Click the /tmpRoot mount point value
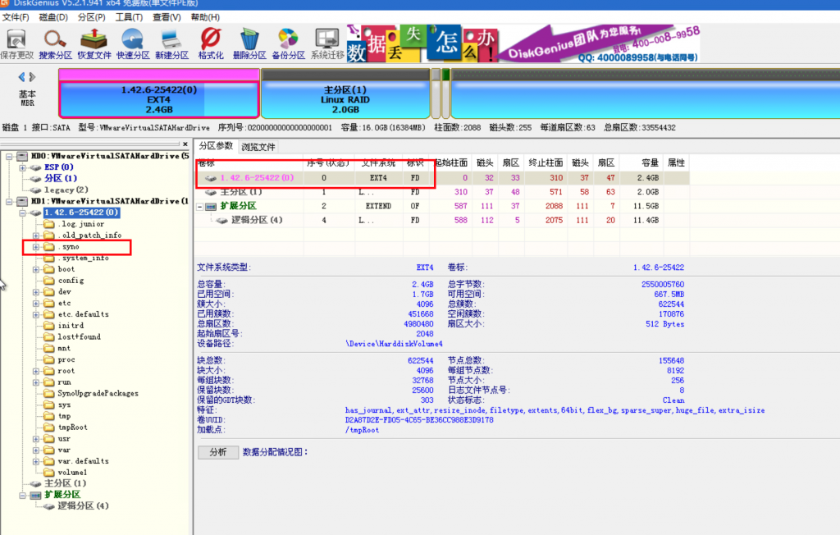Screen dimensions: 840x535 [x=362, y=430]
